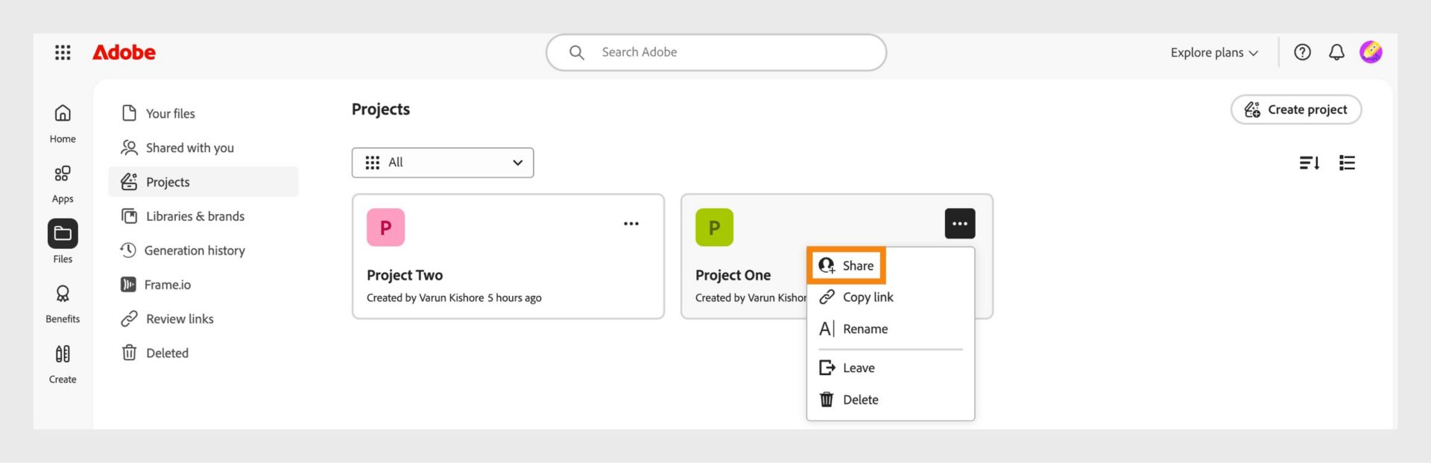Choose Share from context menu
The height and width of the screenshot is (463, 1431).
click(847, 265)
